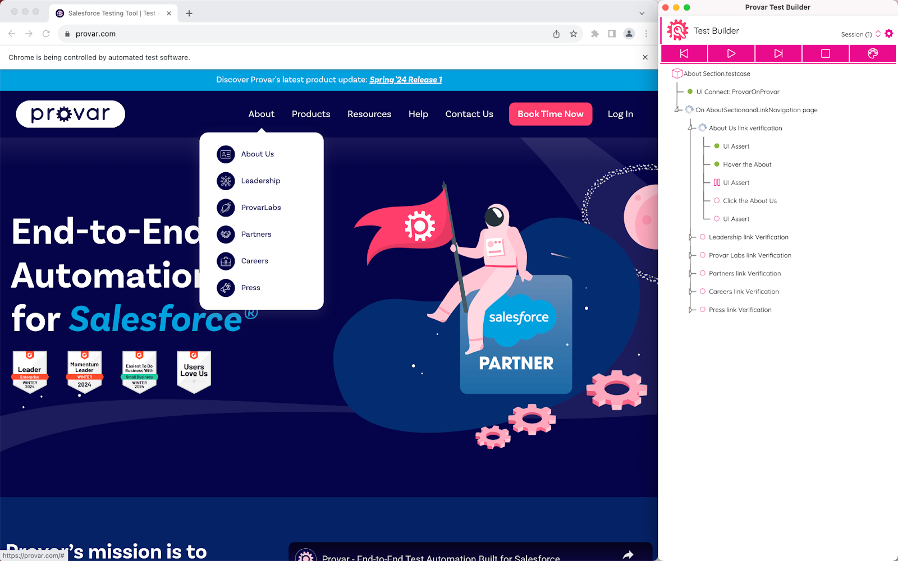Viewport: 898px width, 561px height.
Task: Open the Help navigation item
Action: (x=418, y=114)
